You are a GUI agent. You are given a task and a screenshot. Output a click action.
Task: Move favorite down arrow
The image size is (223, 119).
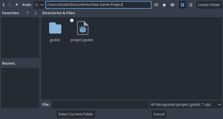(36, 13)
